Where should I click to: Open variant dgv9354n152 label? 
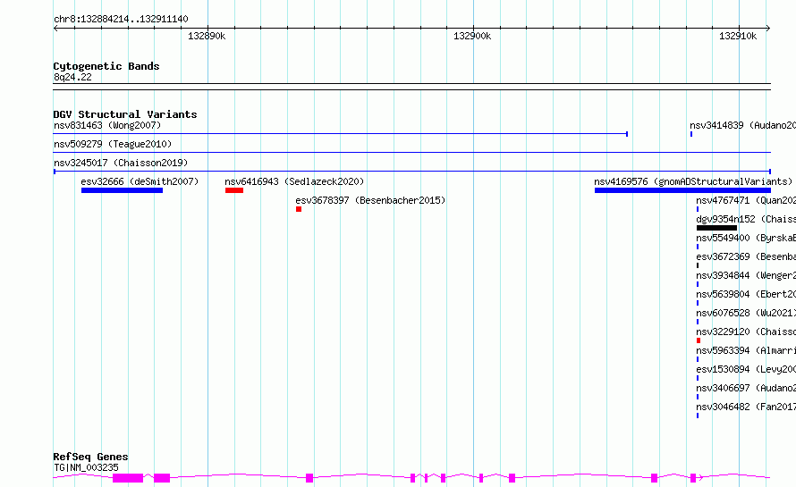[x=746, y=219]
